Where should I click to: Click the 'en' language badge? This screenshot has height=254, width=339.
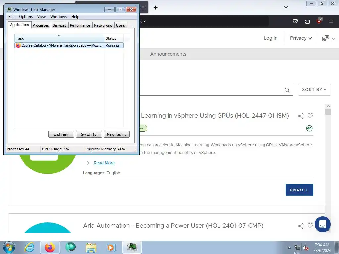click(309, 128)
